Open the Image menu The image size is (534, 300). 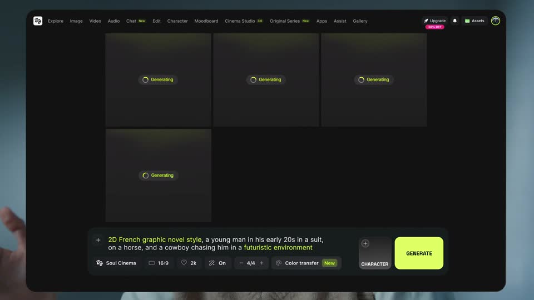[x=76, y=21]
